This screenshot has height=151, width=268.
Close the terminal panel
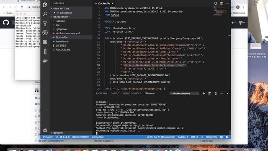point(227,94)
